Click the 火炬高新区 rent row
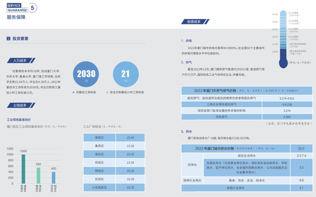 click(114, 187)
